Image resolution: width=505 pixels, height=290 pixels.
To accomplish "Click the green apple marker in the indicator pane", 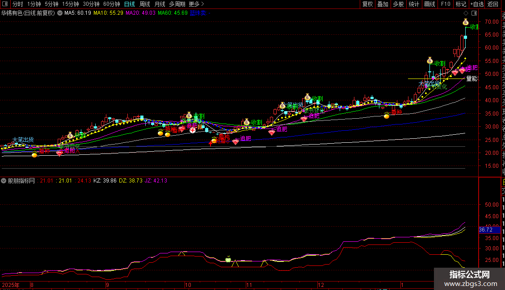I will coord(228,259).
